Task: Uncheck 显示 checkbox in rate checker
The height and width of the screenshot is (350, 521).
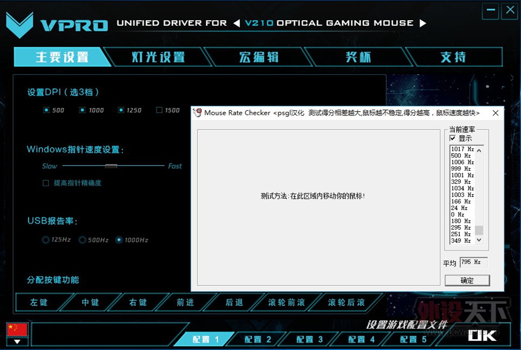Action: click(453, 138)
